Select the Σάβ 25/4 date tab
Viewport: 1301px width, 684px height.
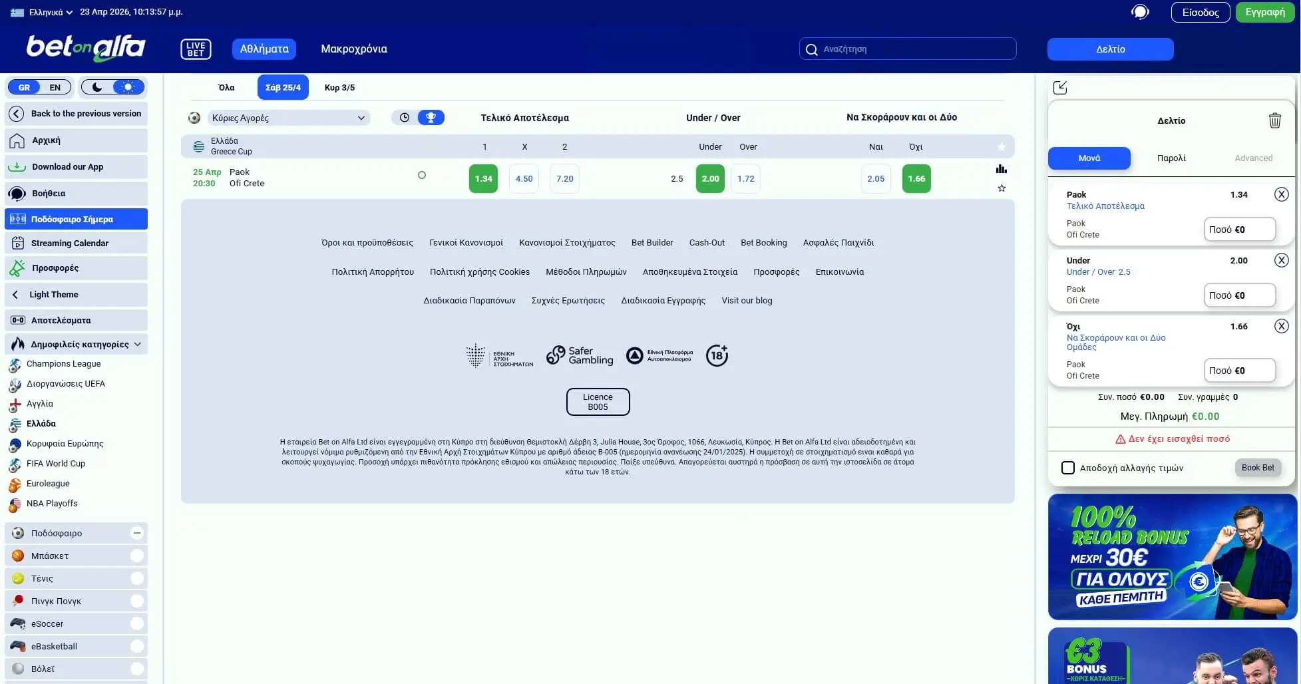pyautogui.click(x=283, y=87)
